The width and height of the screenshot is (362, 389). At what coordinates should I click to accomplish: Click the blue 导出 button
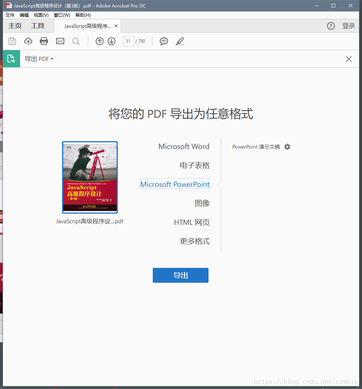click(181, 275)
